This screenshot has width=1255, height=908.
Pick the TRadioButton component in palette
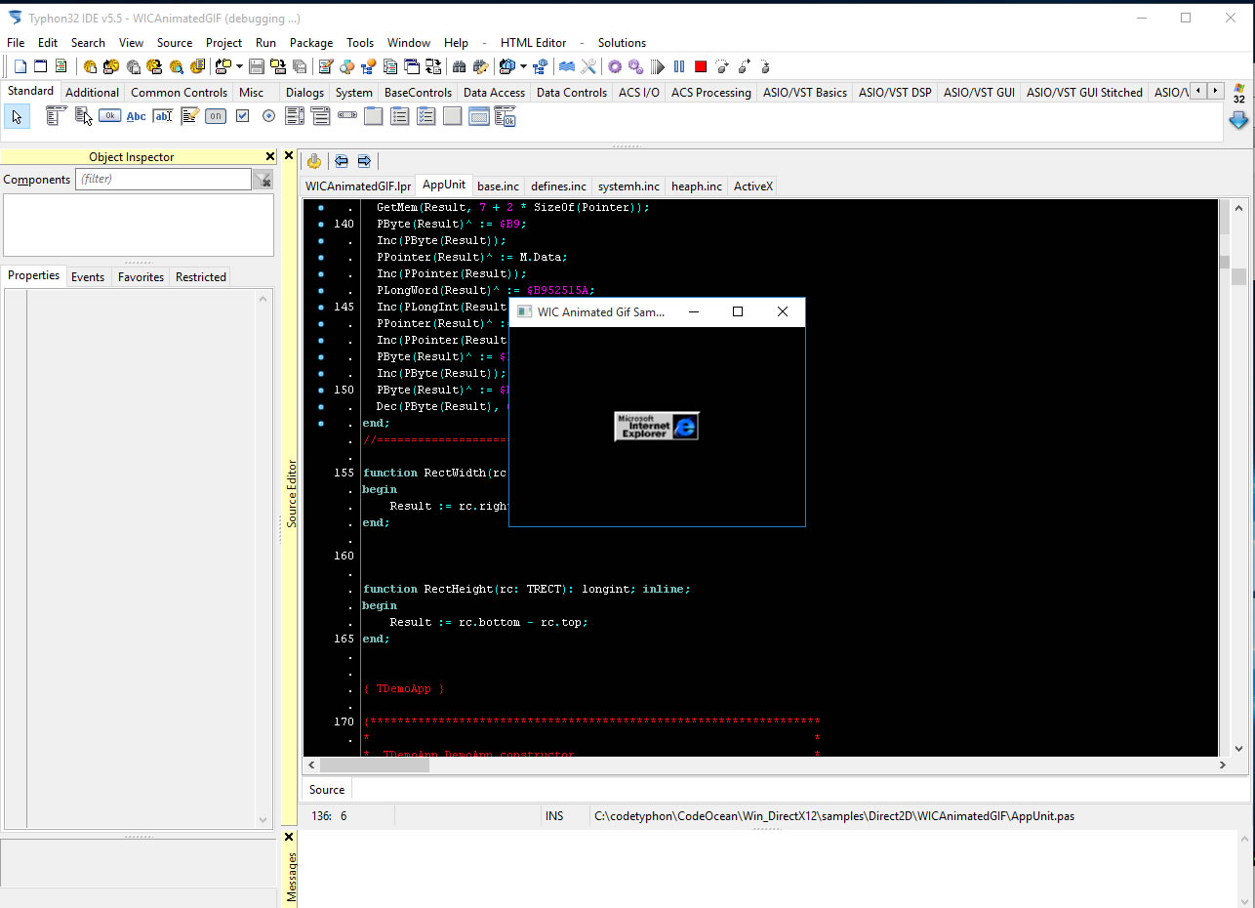pyautogui.click(x=268, y=116)
